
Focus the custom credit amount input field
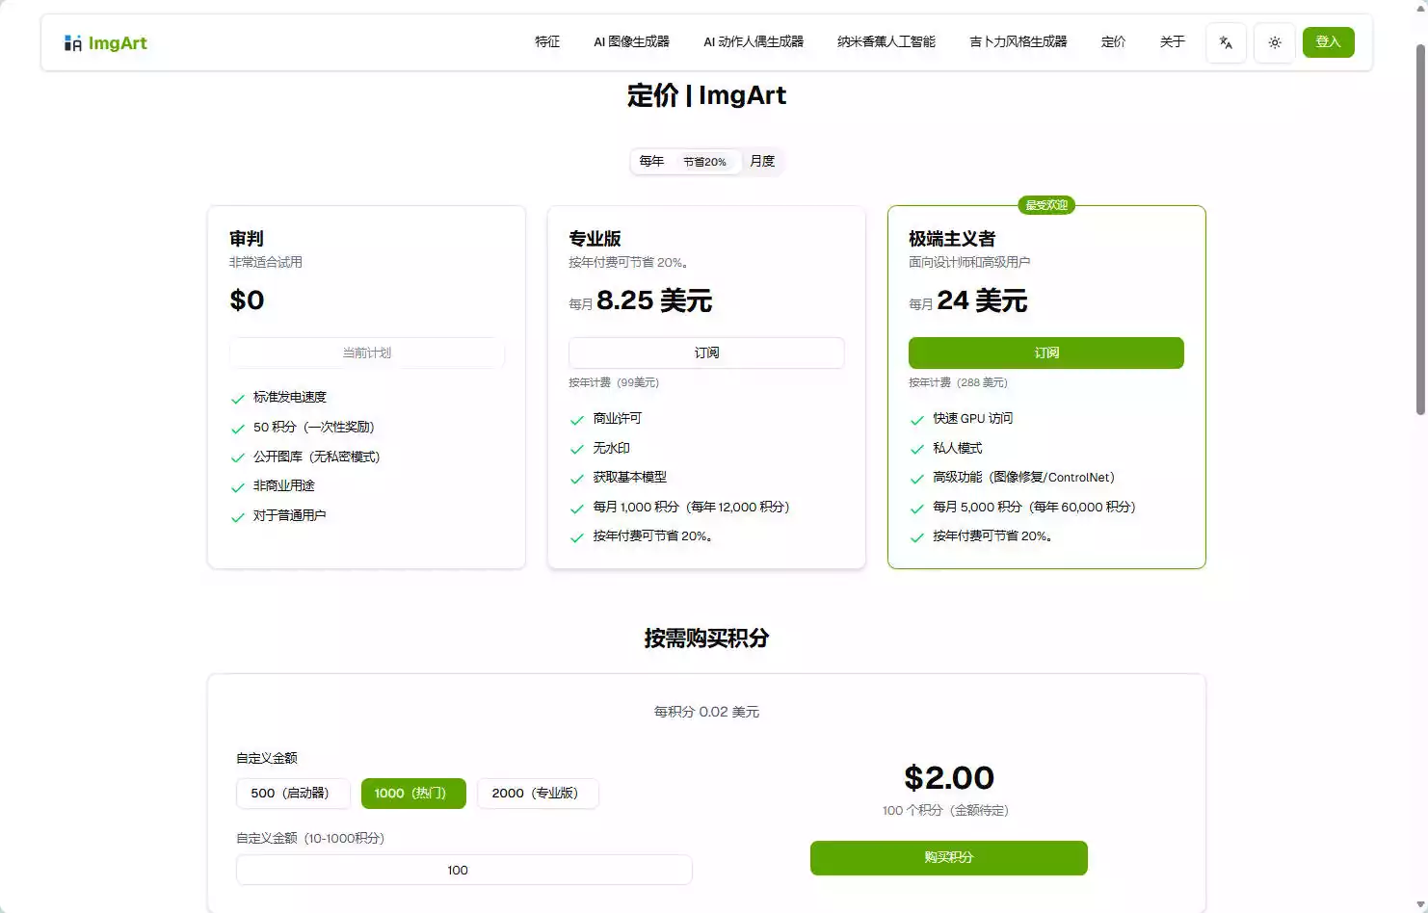click(x=464, y=870)
